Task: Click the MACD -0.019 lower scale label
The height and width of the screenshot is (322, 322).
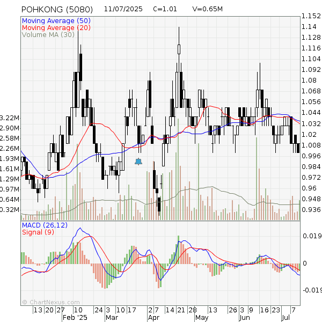Action: (312, 290)
